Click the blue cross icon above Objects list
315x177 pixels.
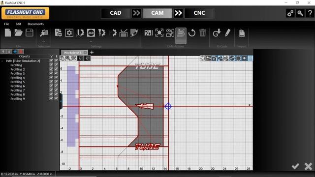click(15, 52)
